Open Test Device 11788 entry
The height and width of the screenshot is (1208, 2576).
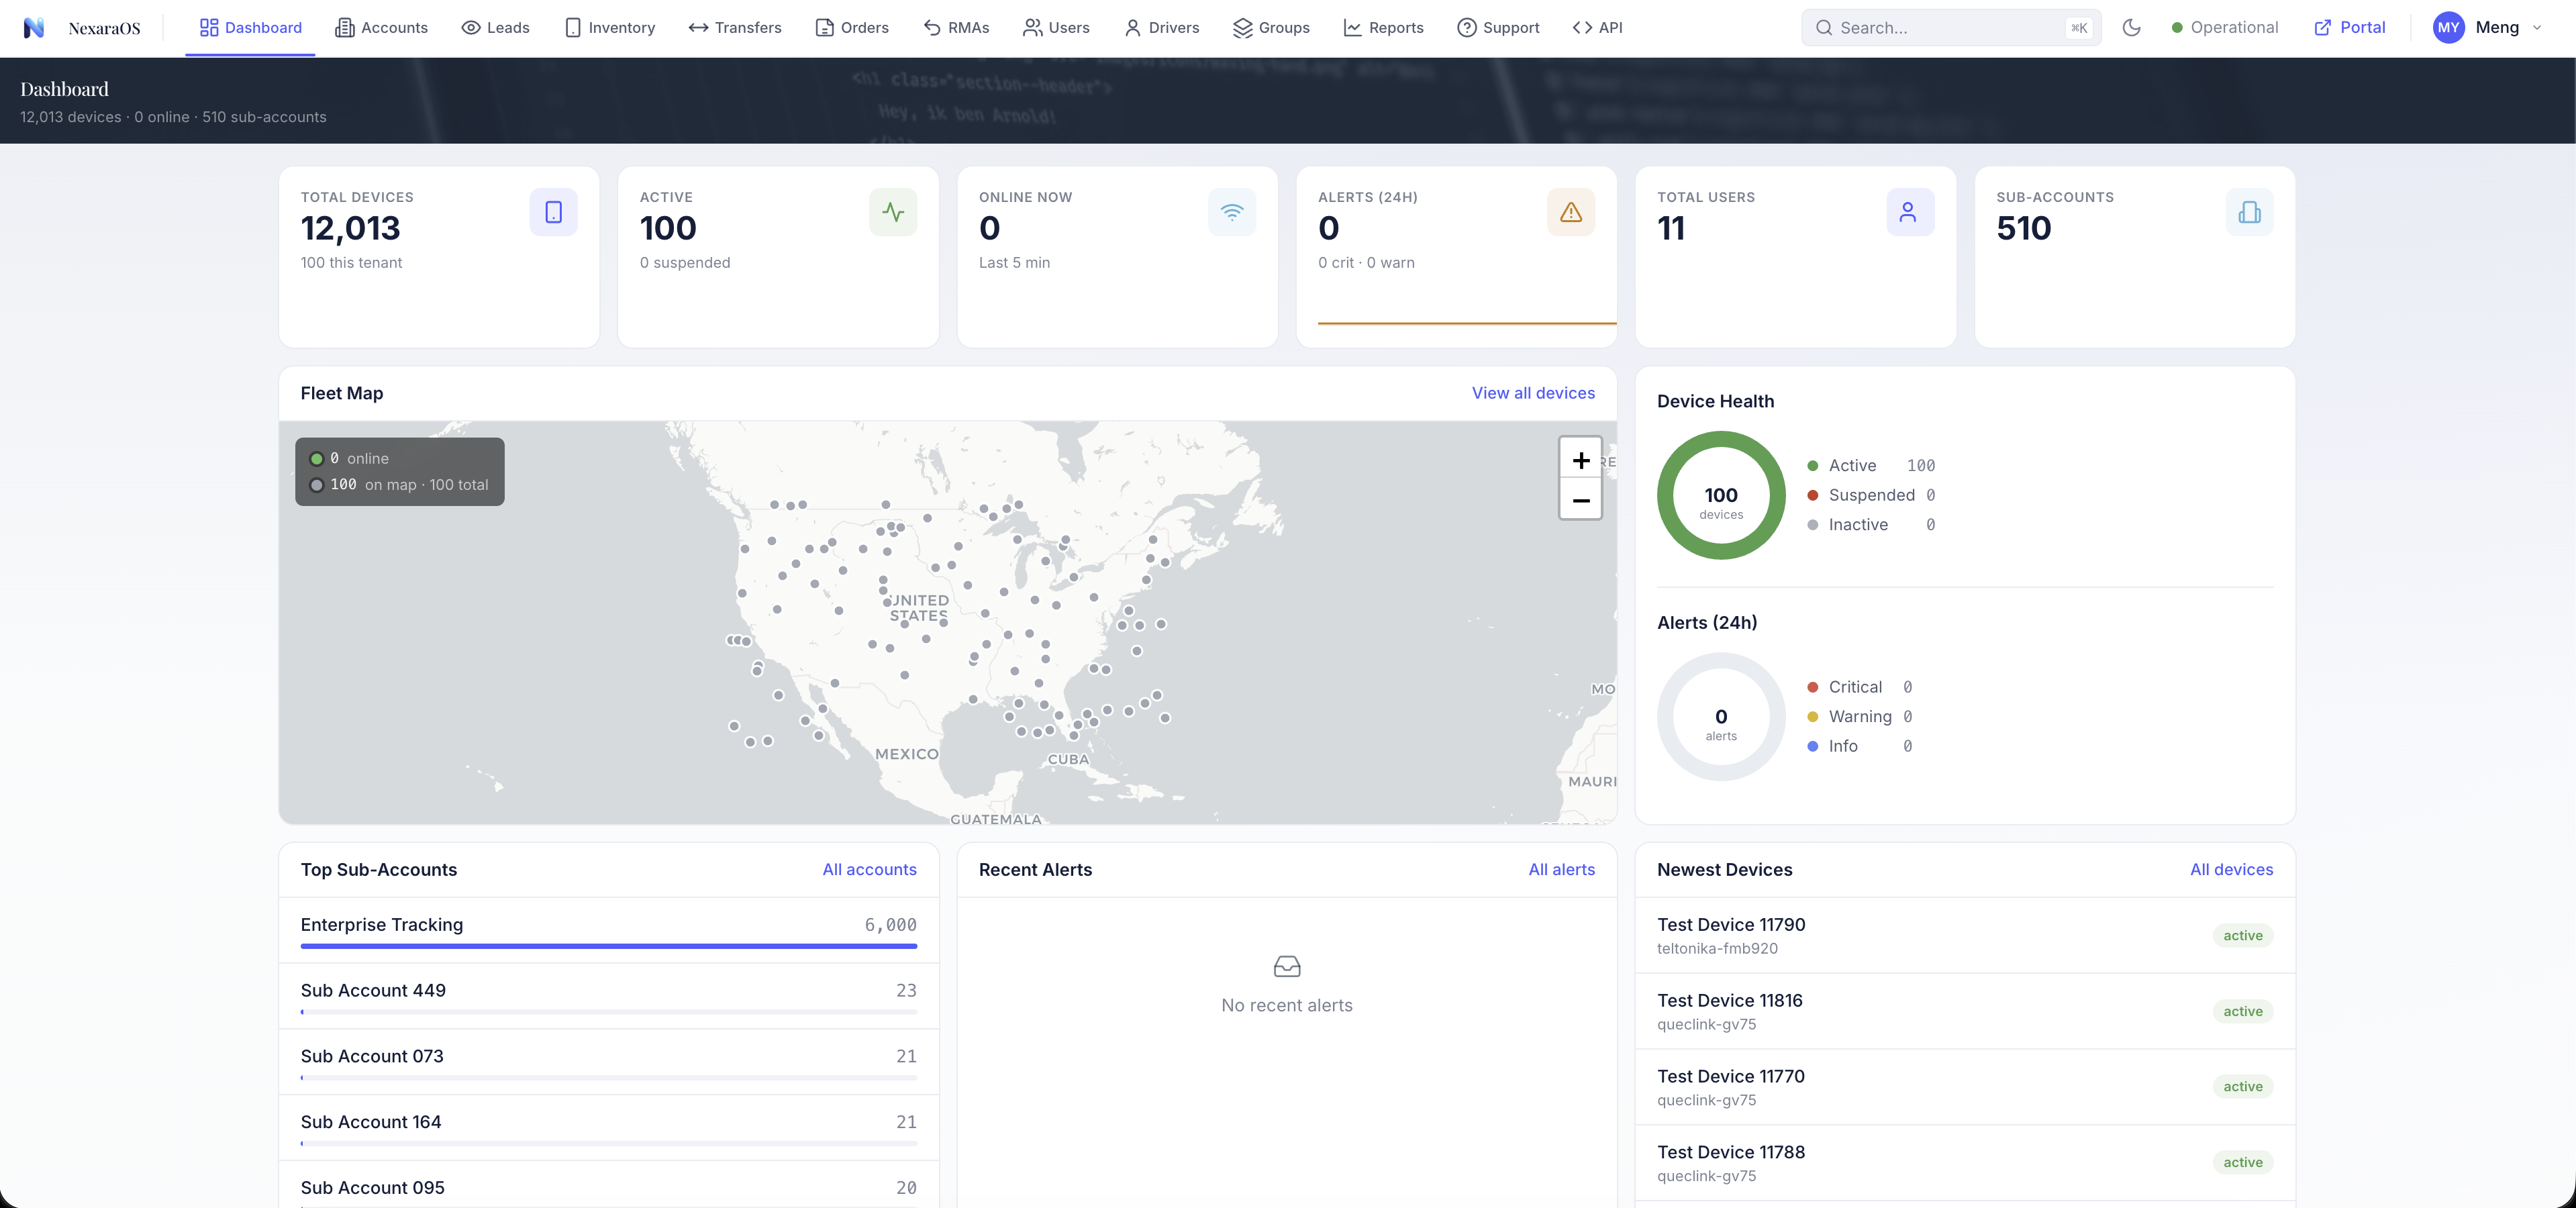(1964, 1163)
